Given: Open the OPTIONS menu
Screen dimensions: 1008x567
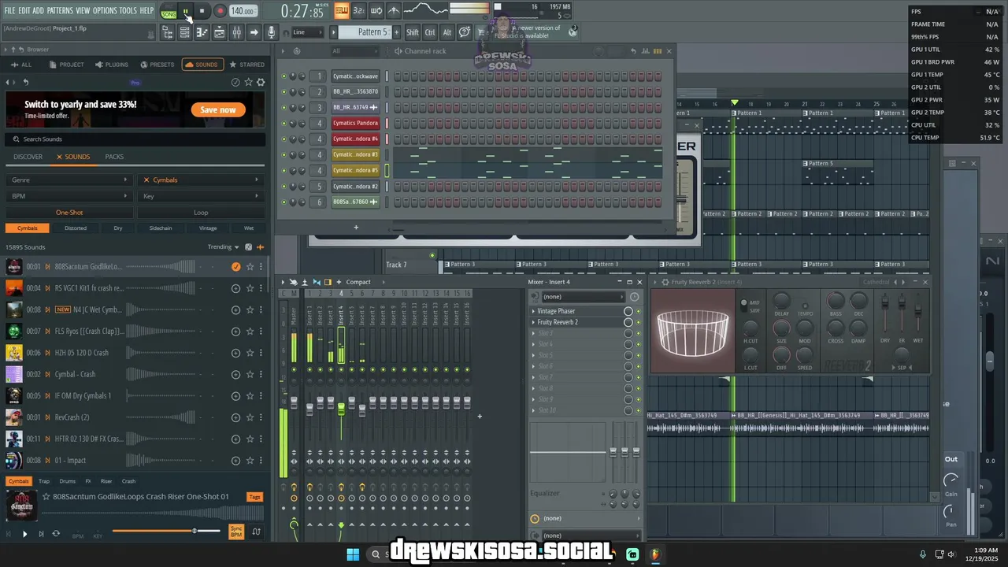Looking at the screenshot, I should pos(105,10).
